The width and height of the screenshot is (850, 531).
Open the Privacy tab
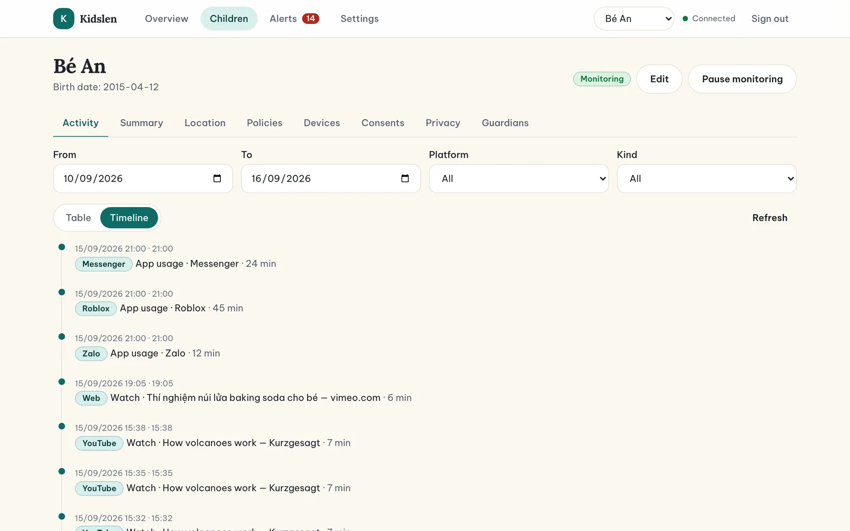pos(443,123)
